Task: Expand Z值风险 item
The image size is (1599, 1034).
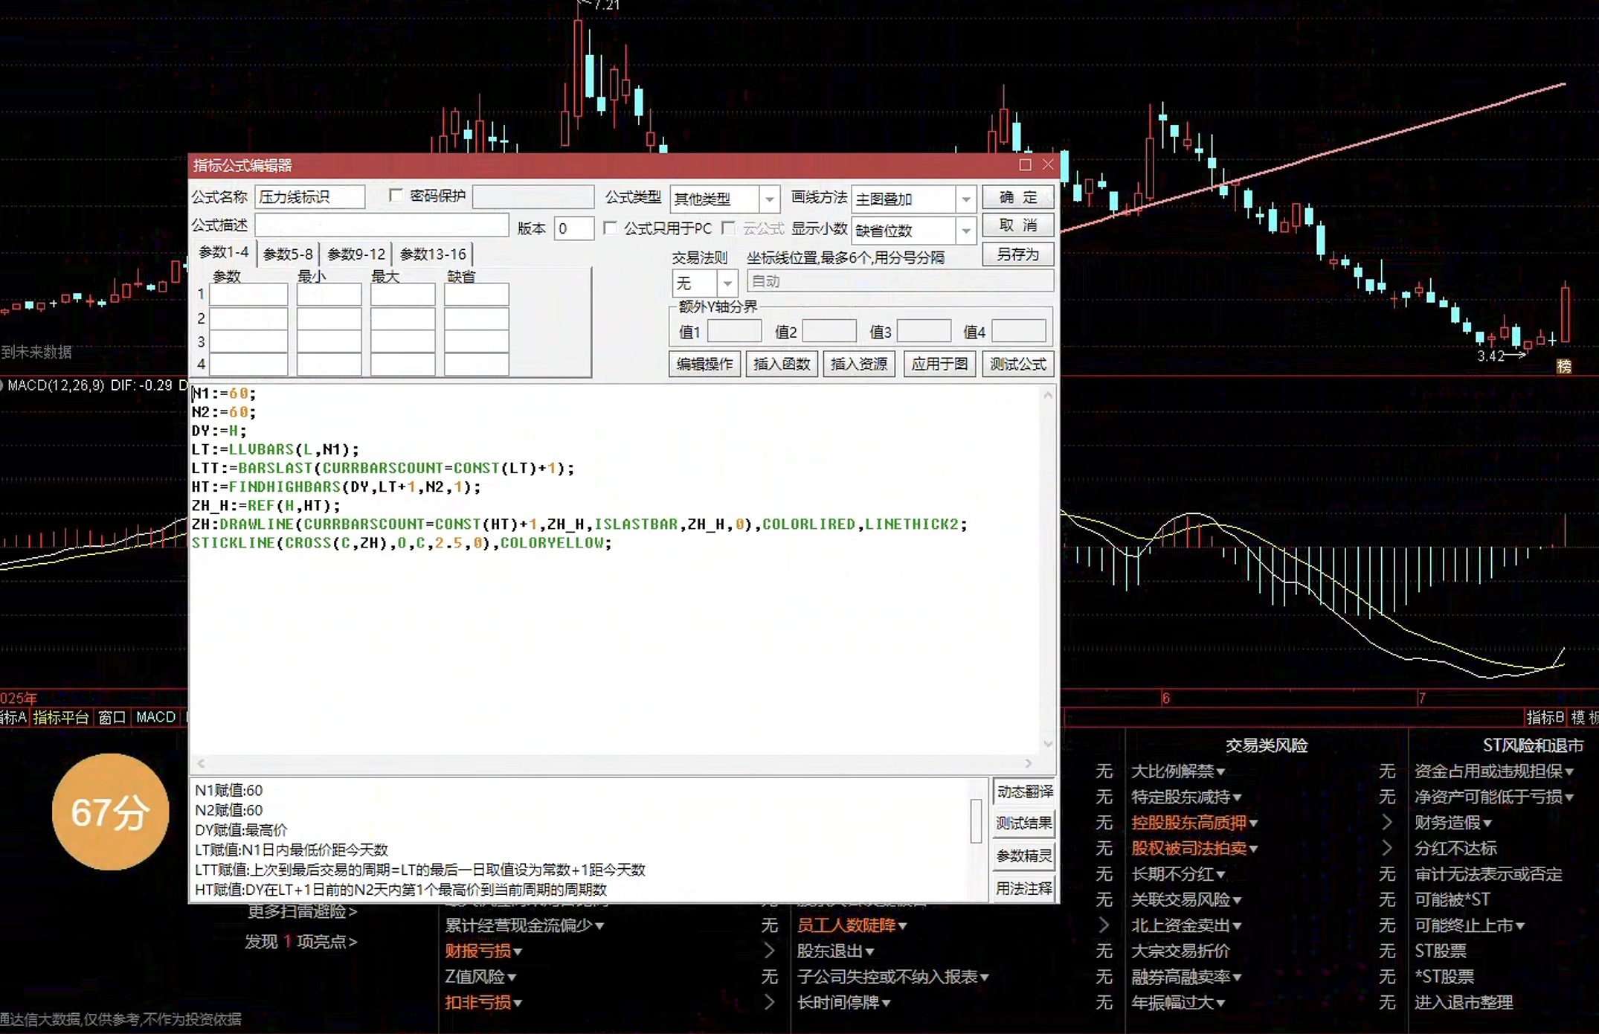Action: (x=480, y=977)
